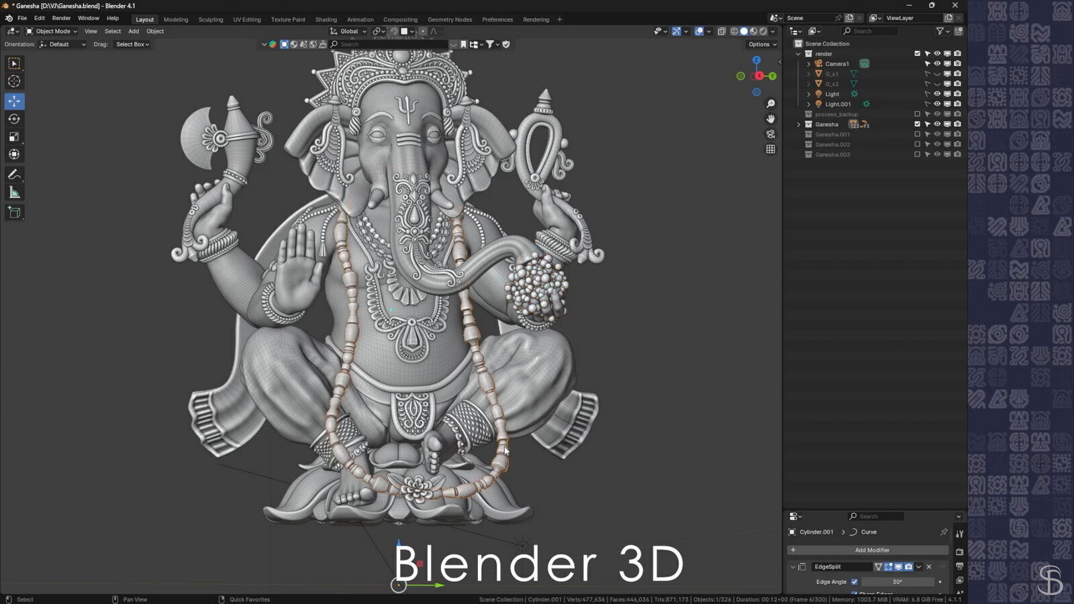Toggle EdgeSplit modifier render display
Image resolution: width=1074 pixels, height=604 pixels.
(909, 566)
